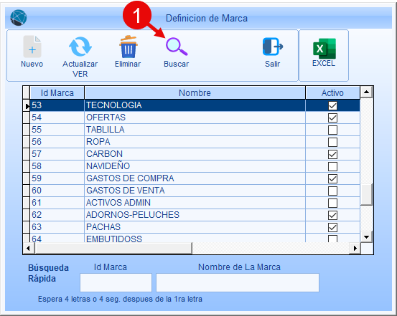This screenshot has width=397, height=316.
Task: Click the Actualizar VER refresh icon
Action: 80,47
